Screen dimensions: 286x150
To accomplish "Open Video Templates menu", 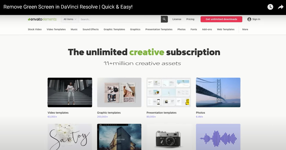I will click(x=56, y=29).
